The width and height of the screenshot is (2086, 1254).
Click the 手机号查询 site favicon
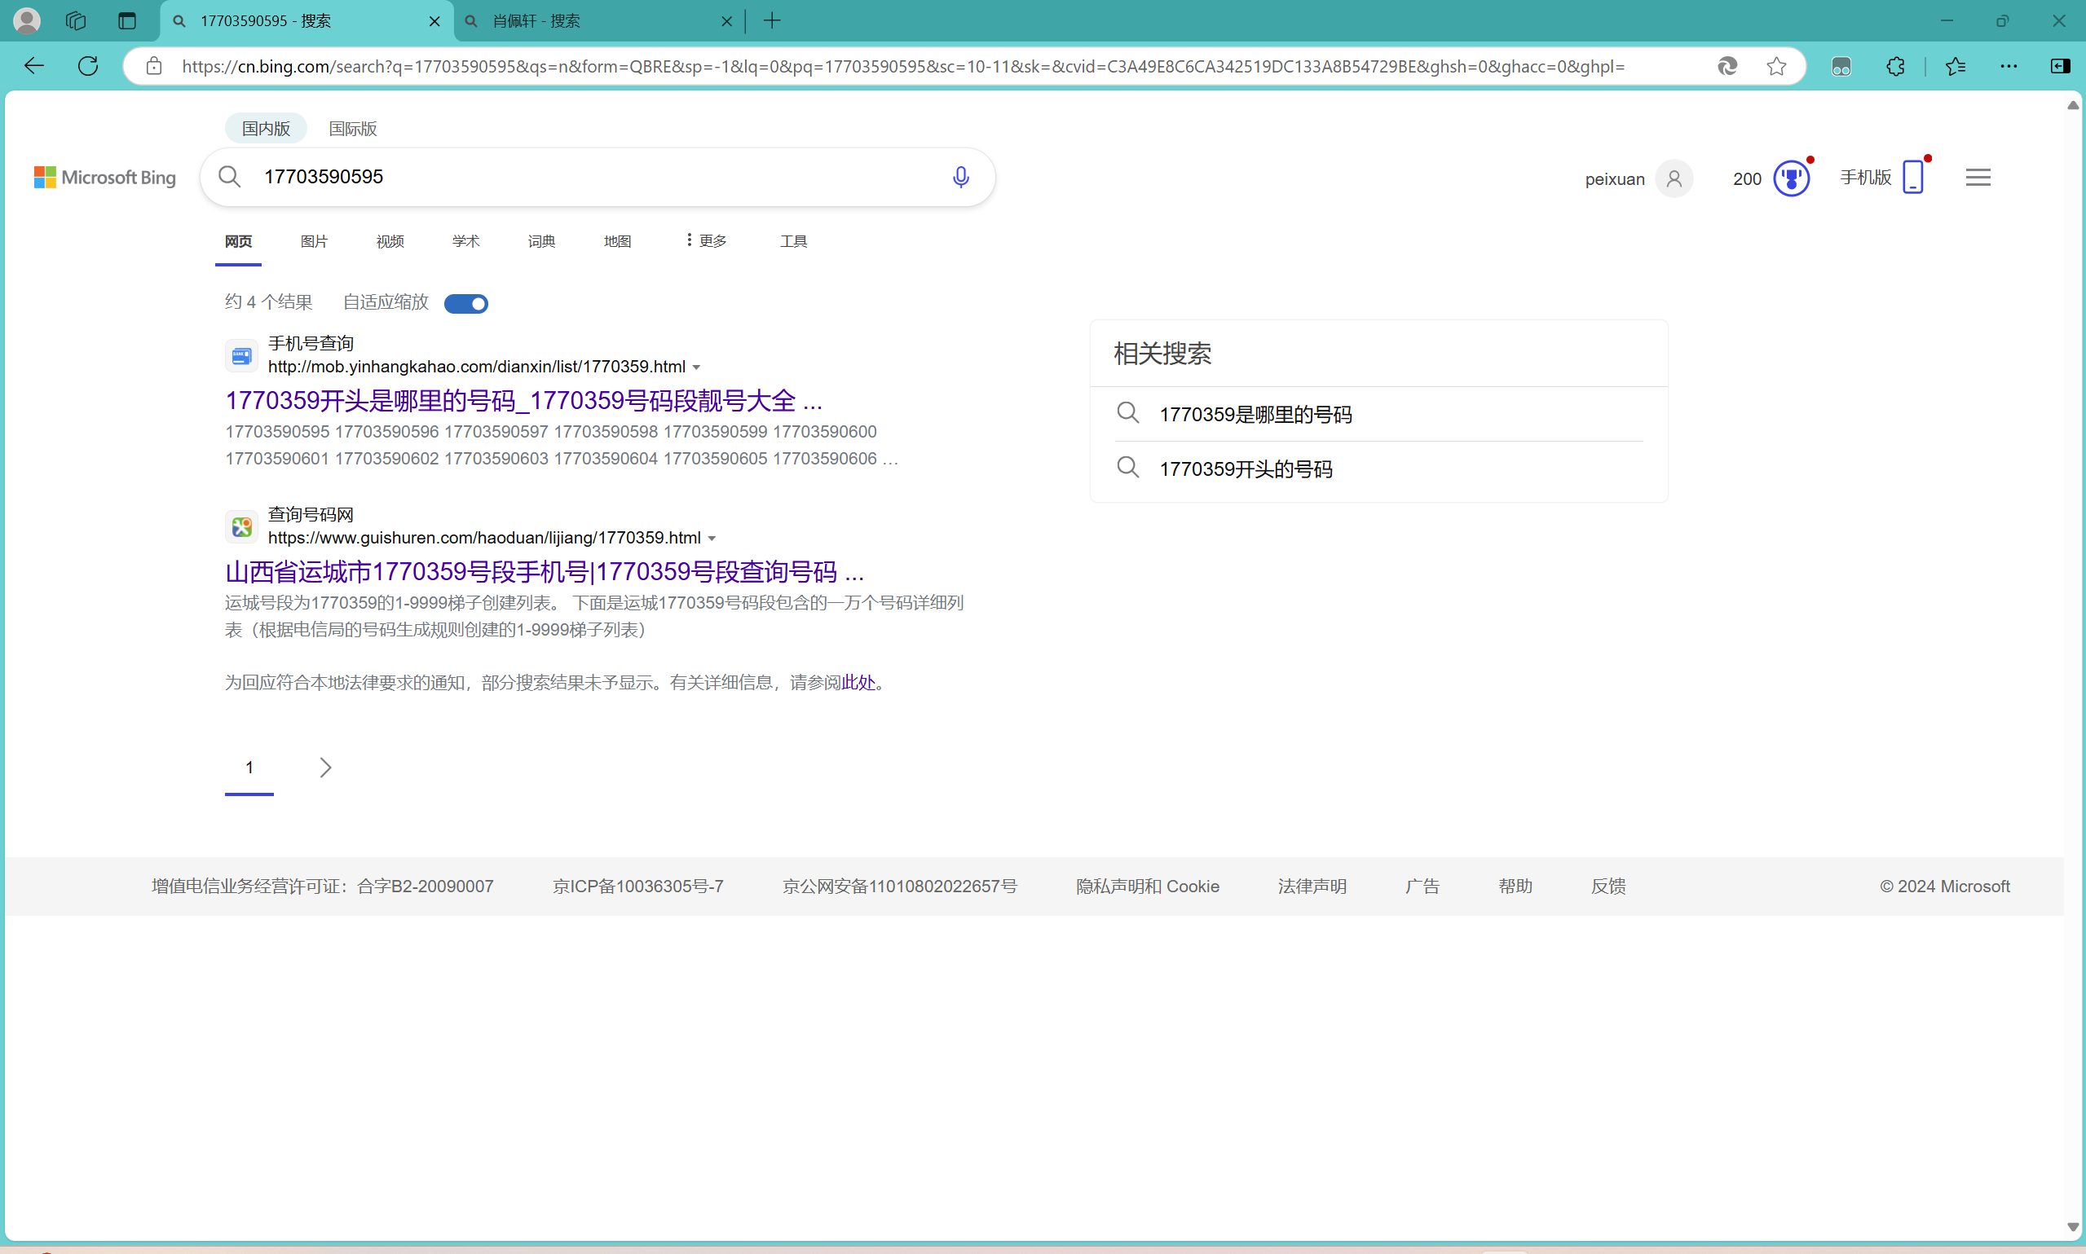point(242,356)
